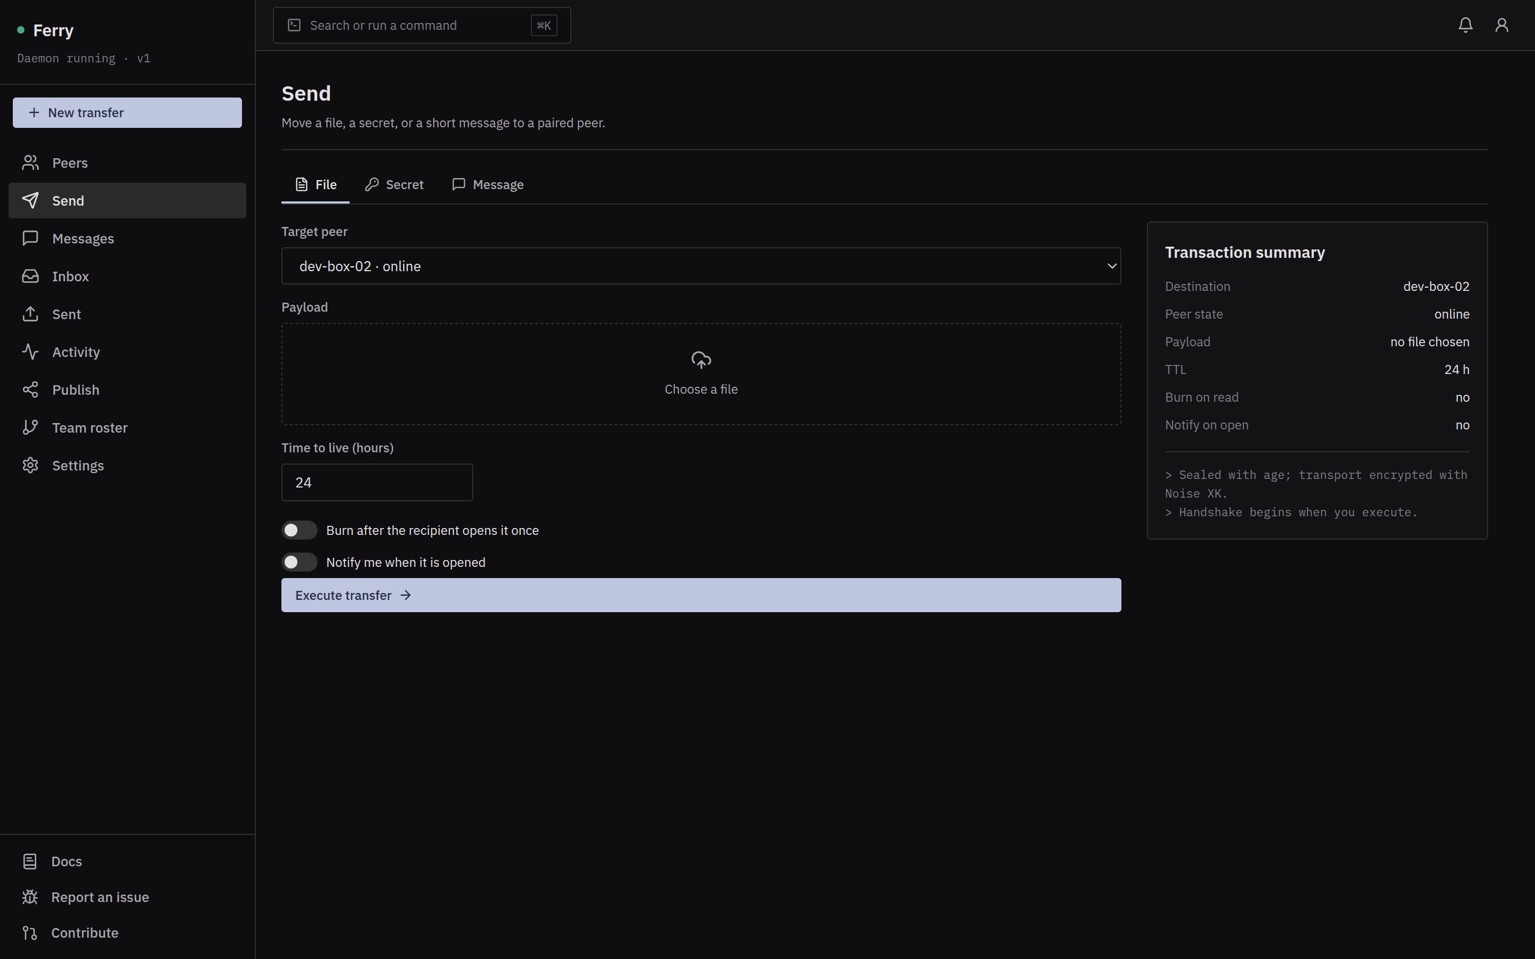Click Transaction summary heading
The height and width of the screenshot is (959, 1535).
coord(1245,253)
